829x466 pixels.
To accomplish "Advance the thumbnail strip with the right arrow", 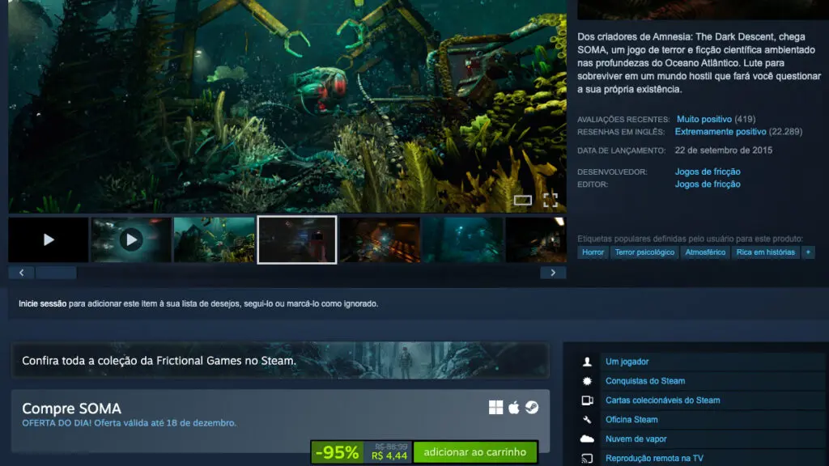I will pyautogui.click(x=553, y=272).
